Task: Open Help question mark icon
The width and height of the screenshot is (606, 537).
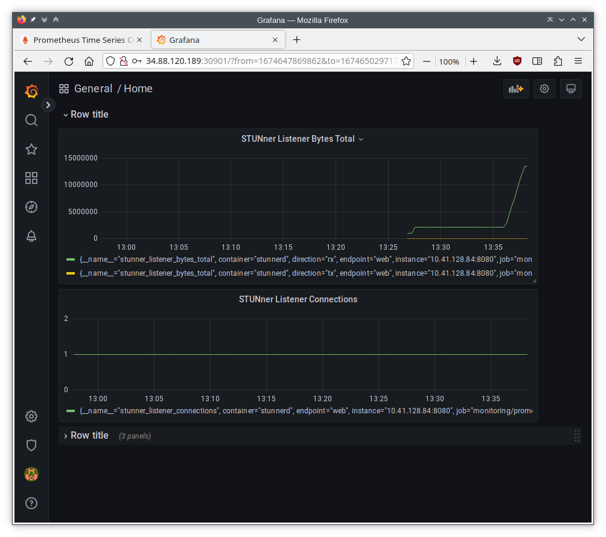Action: [31, 503]
